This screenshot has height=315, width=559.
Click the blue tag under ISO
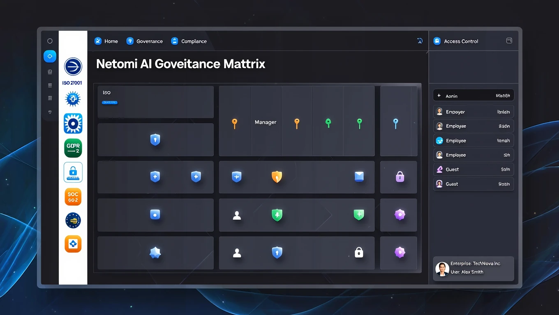click(x=110, y=103)
